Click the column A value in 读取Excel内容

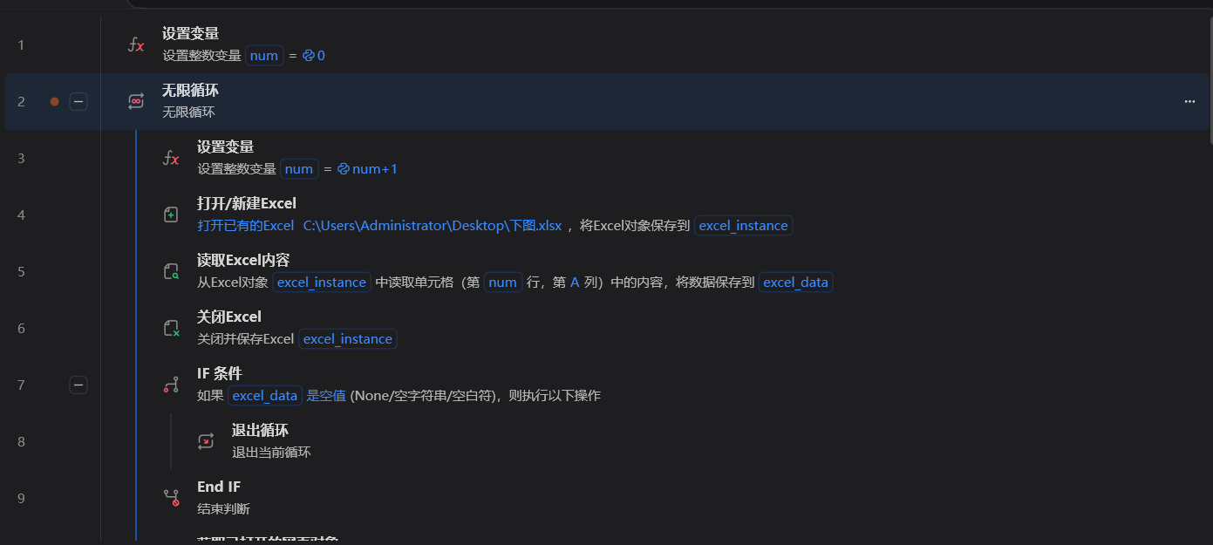(574, 282)
